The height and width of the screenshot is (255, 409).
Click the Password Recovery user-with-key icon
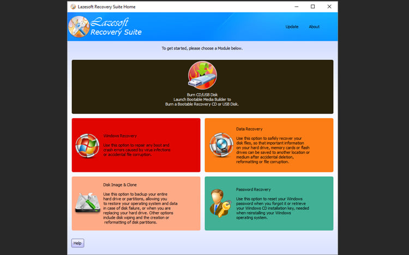(221, 203)
